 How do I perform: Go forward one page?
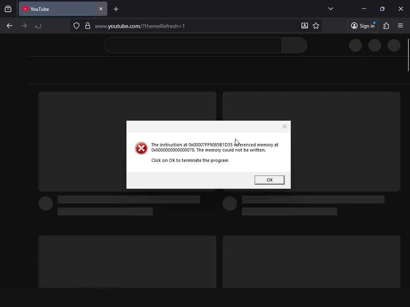pos(24,26)
